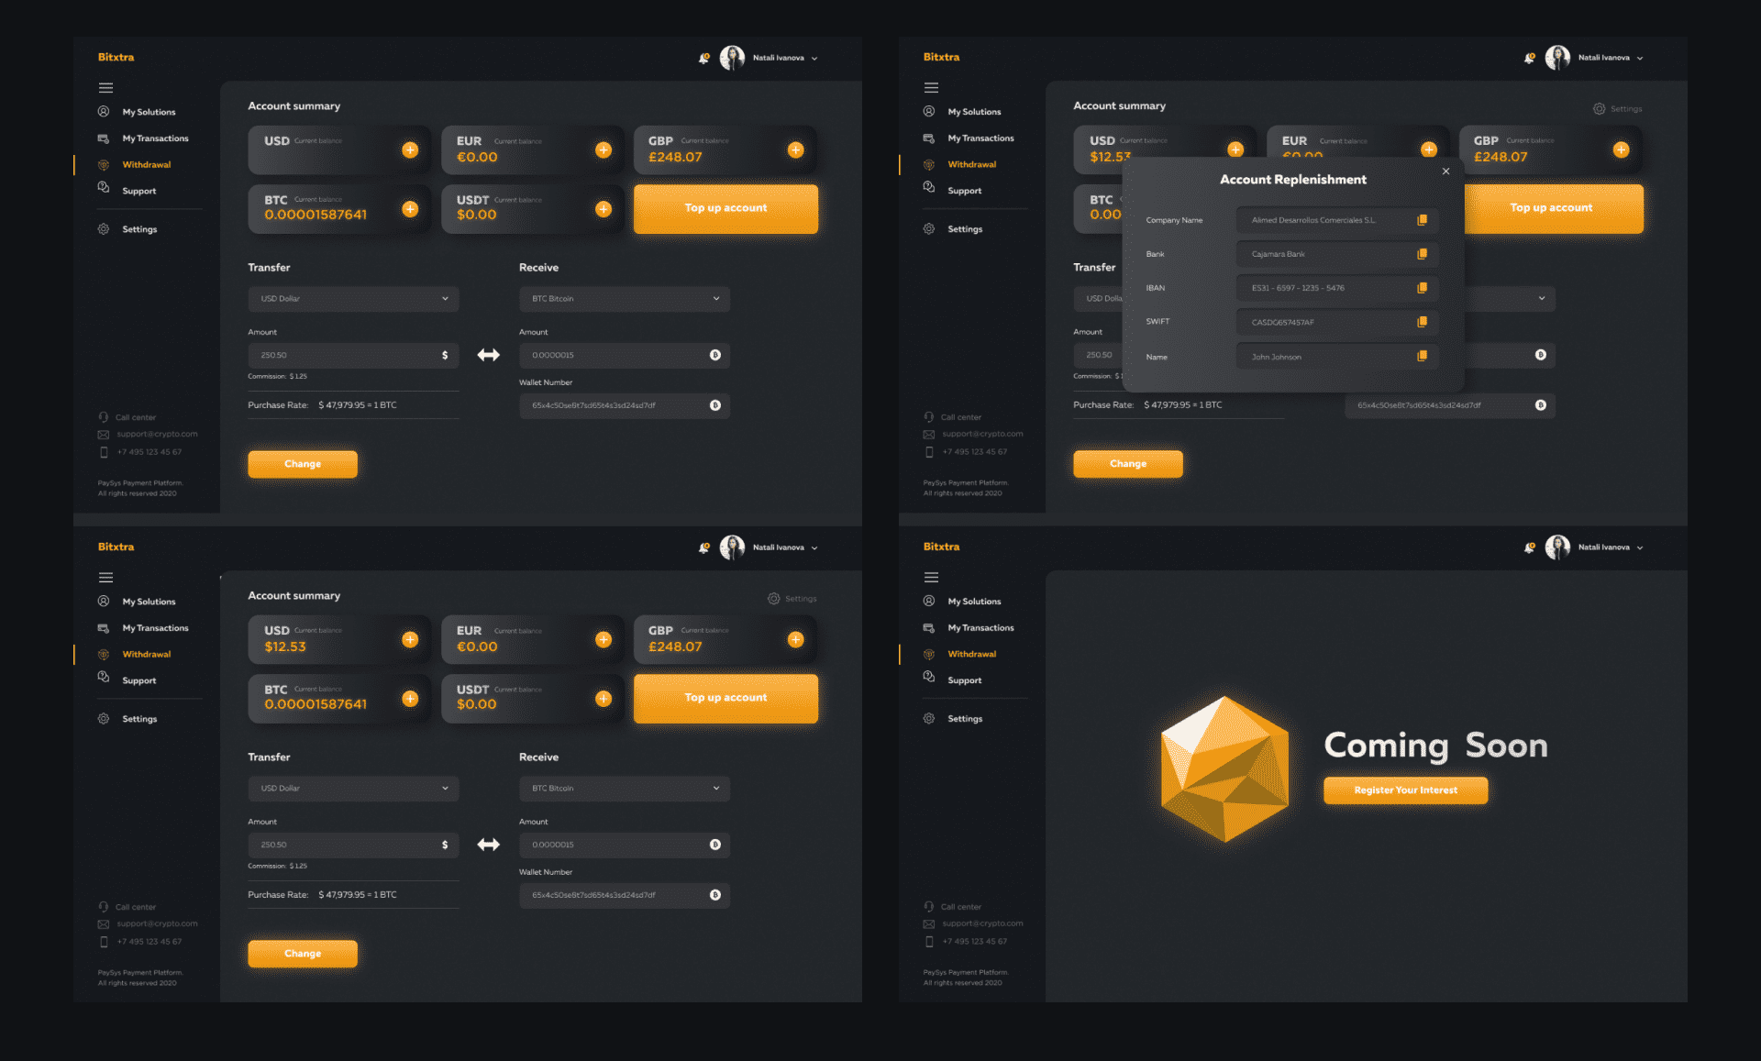
Task: Copy the Company Name field value
Action: pyautogui.click(x=1422, y=220)
